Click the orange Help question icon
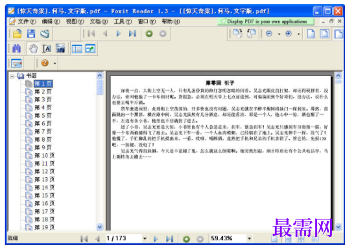 pos(45,63)
